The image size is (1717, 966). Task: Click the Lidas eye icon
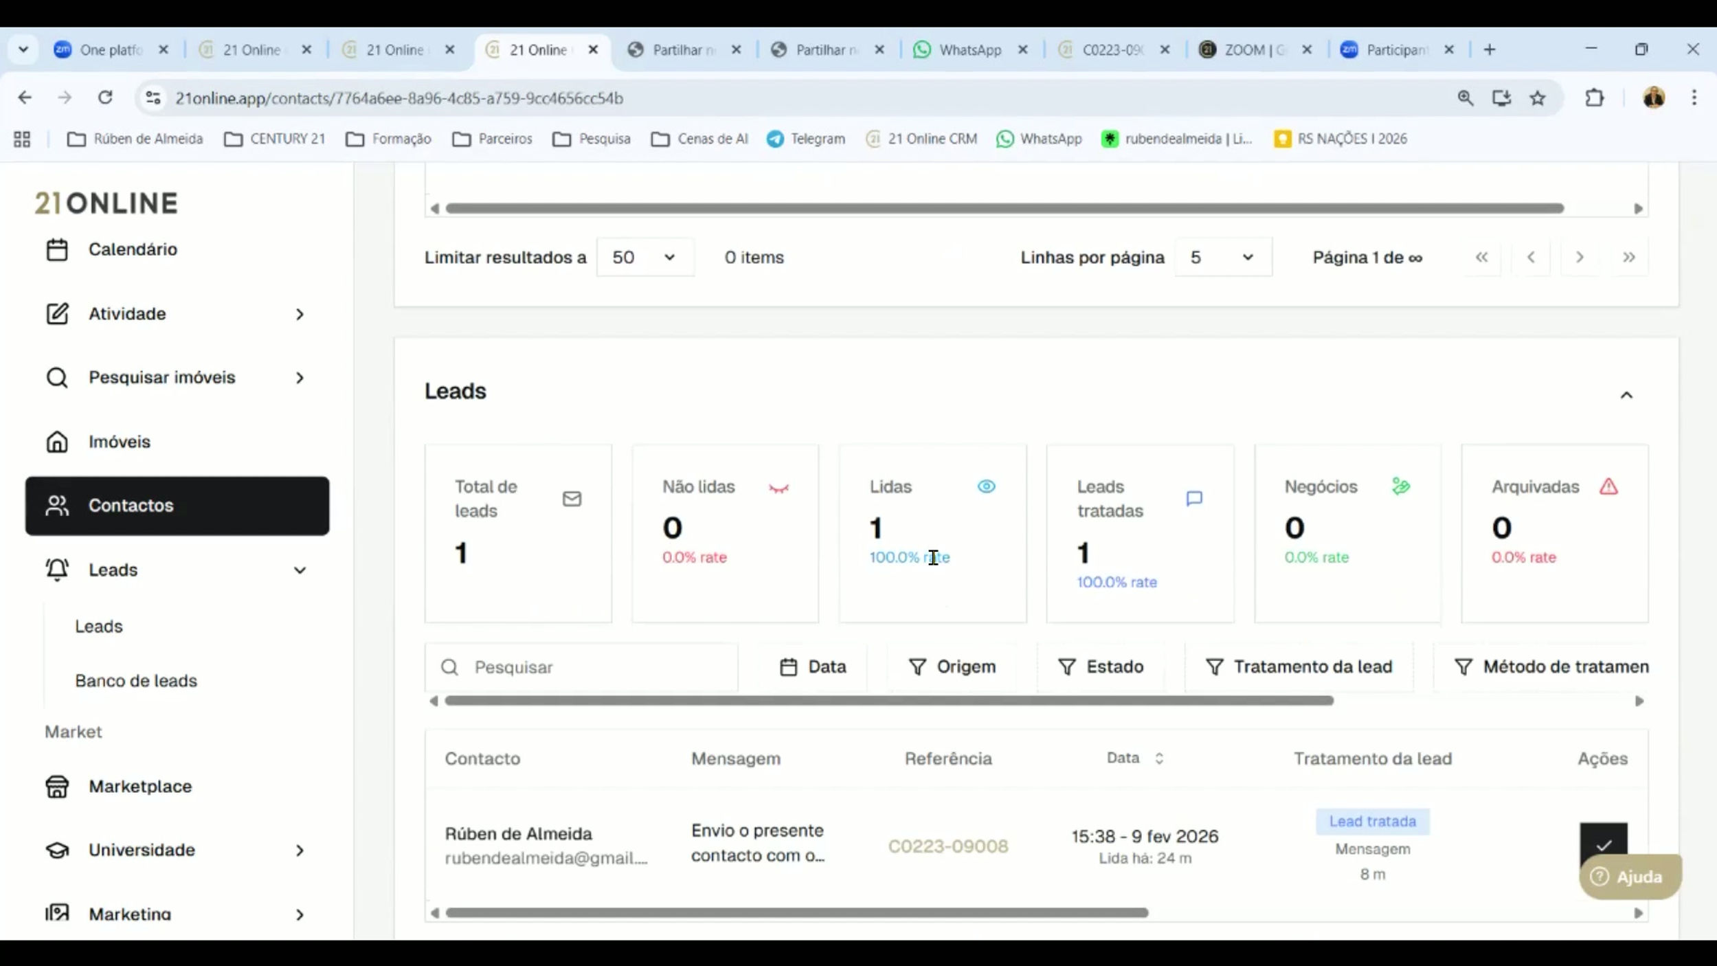point(986,486)
